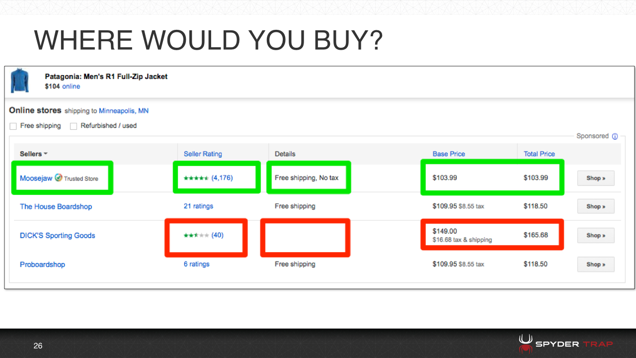Open the 6 ratings link
The width and height of the screenshot is (636, 358).
[x=196, y=264]
